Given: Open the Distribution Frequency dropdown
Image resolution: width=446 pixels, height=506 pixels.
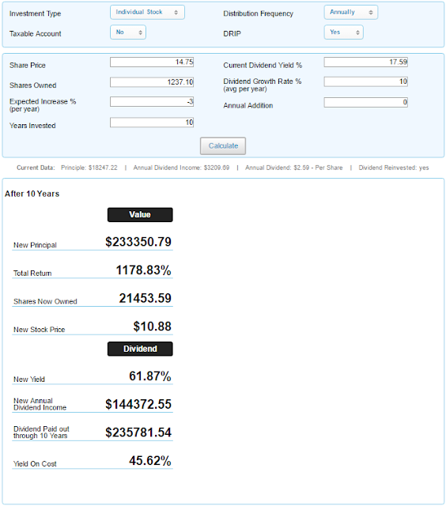Looking at the screenshot, I should coord(351,13).
